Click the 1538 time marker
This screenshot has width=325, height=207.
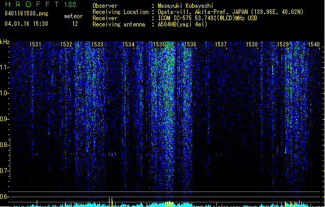252,45
